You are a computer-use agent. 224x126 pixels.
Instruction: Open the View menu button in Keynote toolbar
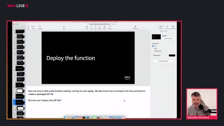point(28,27)
